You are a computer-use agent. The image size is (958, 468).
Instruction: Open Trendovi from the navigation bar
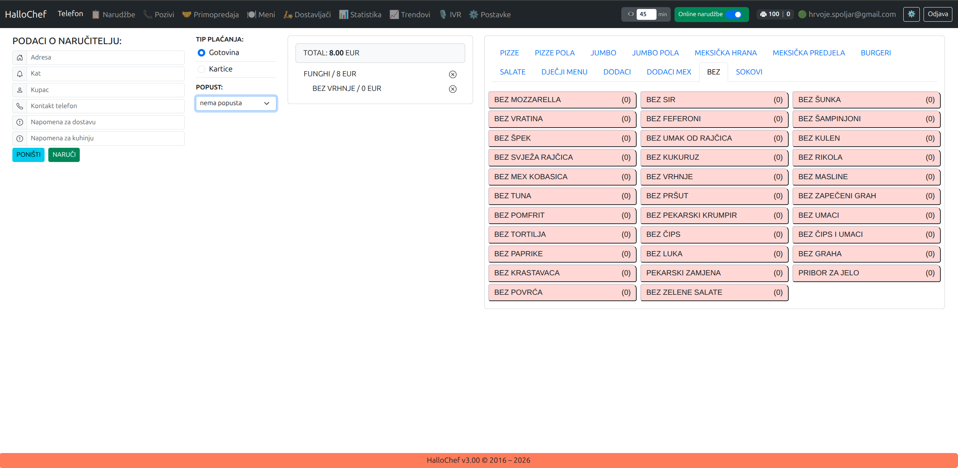pyautogui.click(x=410, y=15)
